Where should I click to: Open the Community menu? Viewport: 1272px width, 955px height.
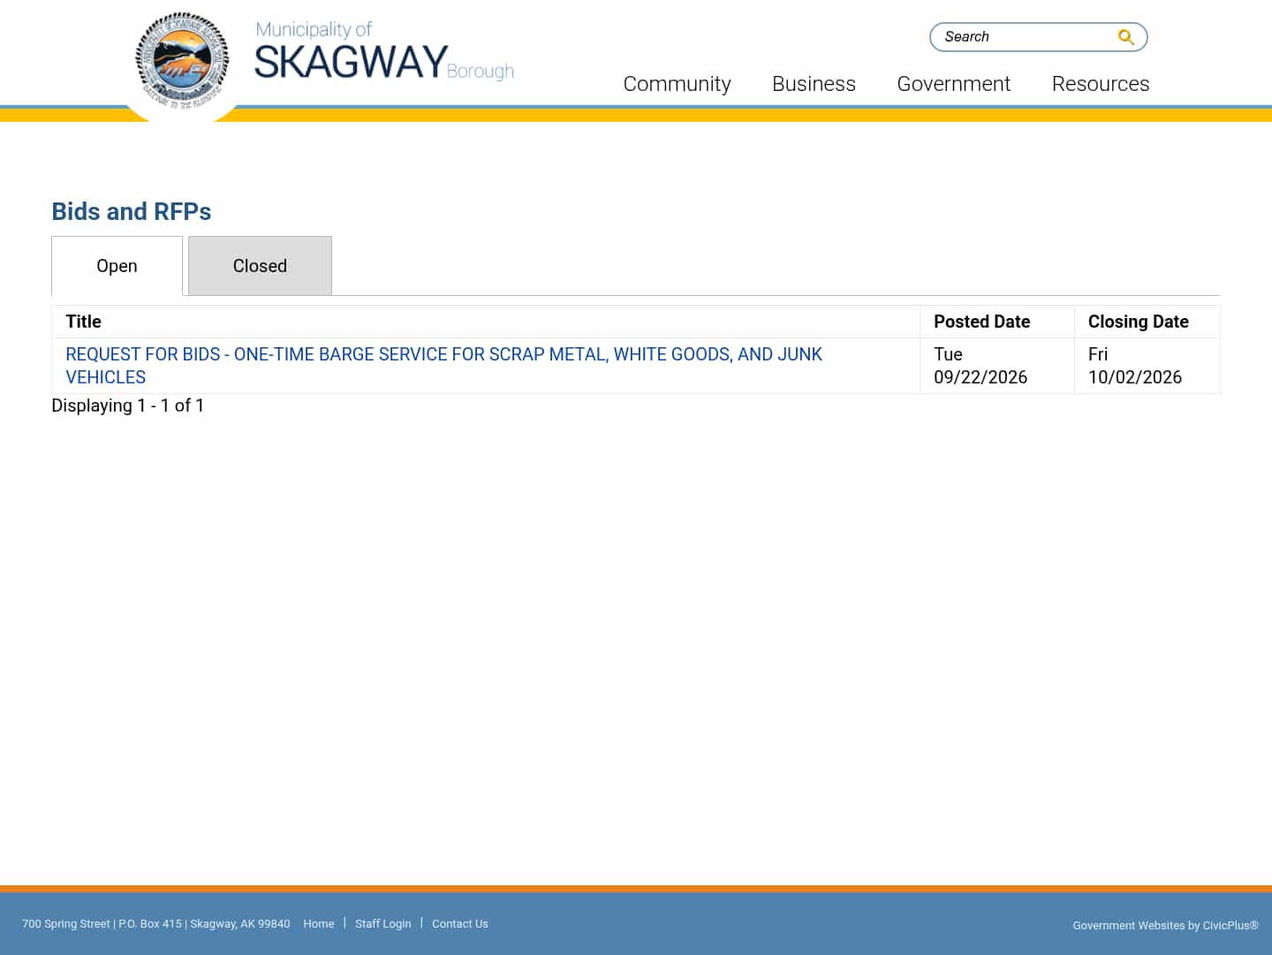pyautogui.click(x=677, y=84)
